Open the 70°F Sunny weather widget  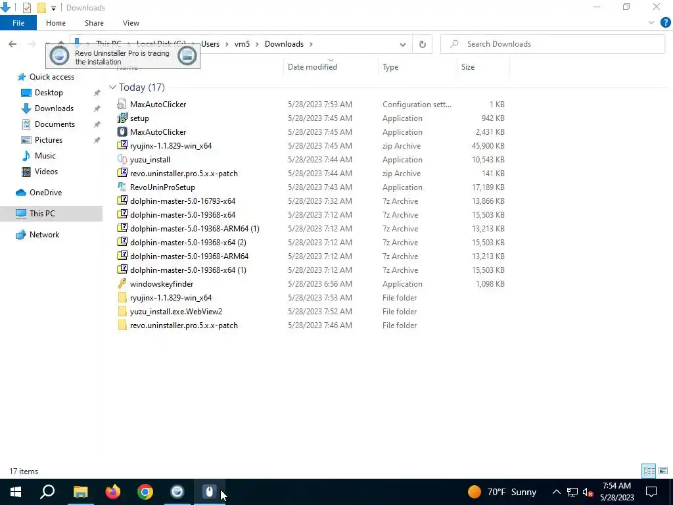point(501,492)
